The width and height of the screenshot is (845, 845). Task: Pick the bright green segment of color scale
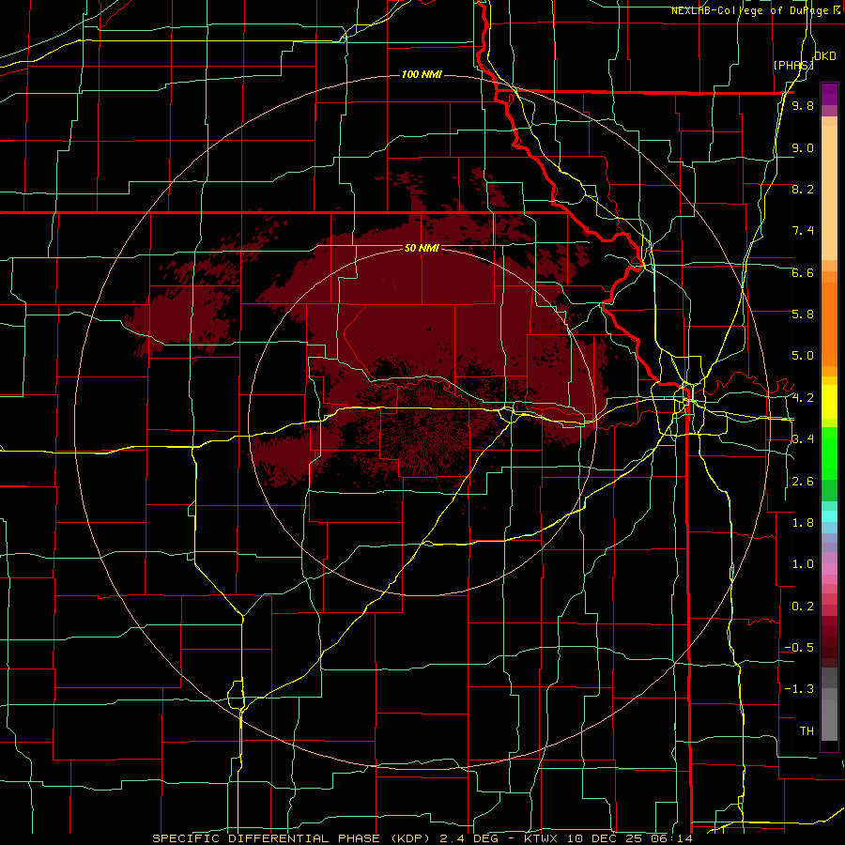(829, 453)
